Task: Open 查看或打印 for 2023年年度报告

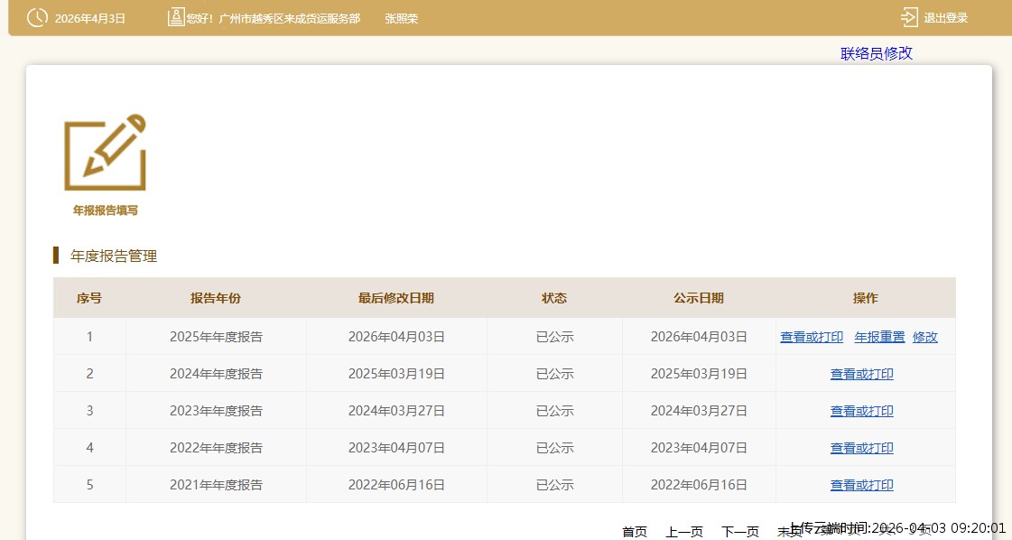Action: 861,411
